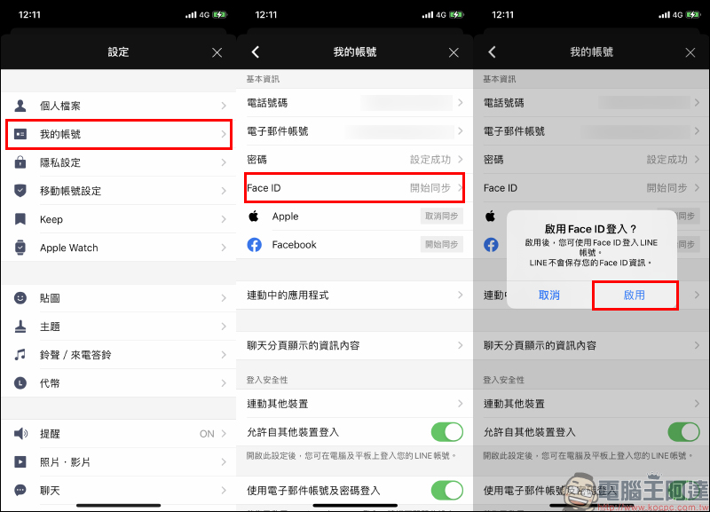The width and height of the screenshot is (710, 512).
Task: Open 個人檔案 via its chevron
Action: point(224,106)
